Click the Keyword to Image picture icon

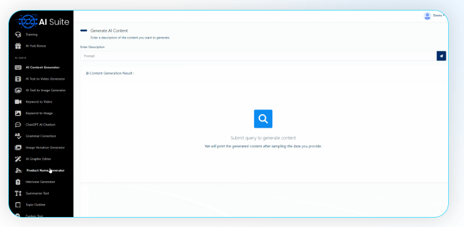18,113
